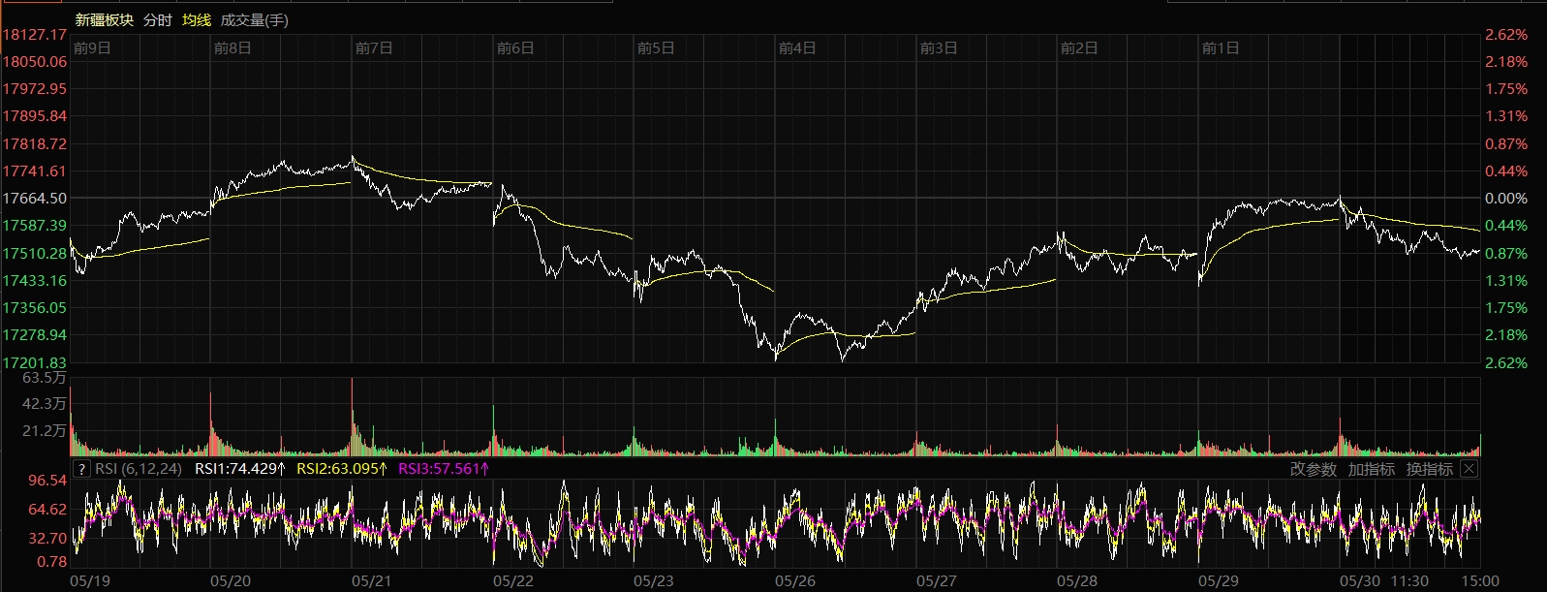Click the 17356.05 price label
The width and height of the screenshot is (1547, 592).
point(35,307)
